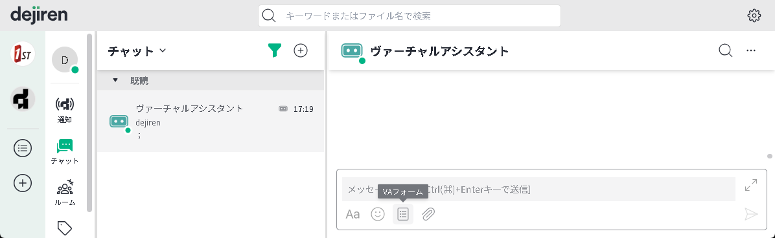Search within the ヴァーチャルアシスタント chat
775x238 pixels.
click(x=726, y=50)
